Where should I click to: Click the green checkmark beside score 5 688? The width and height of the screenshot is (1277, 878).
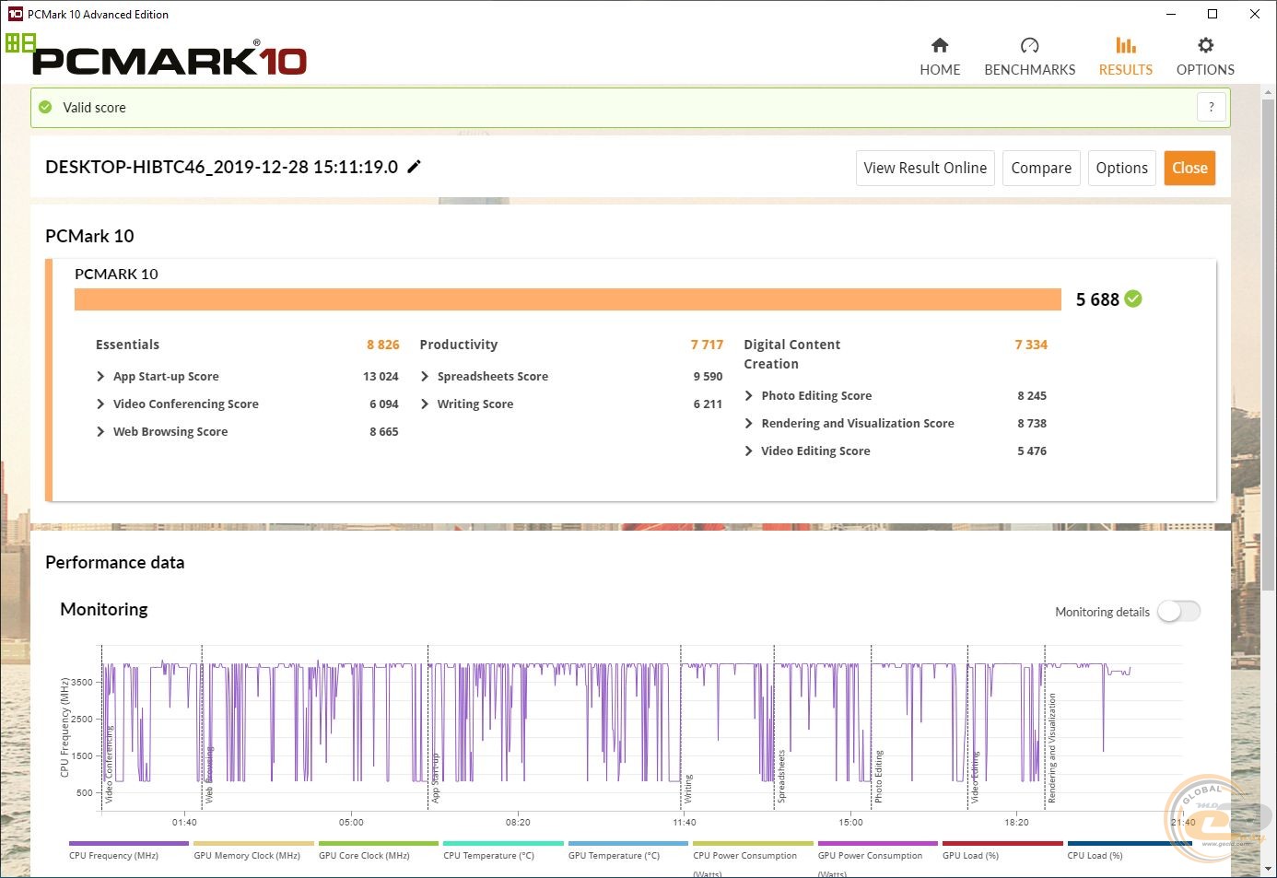[x=1133, y=299]
